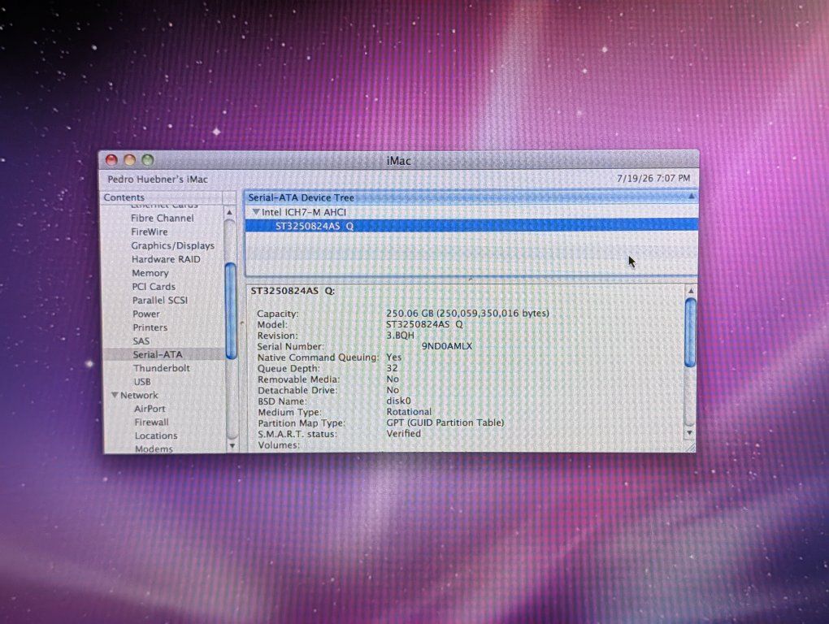Select Power in the Contents sidebar
The height and width of the screenshot is (624, 829).
pos(146,314)
